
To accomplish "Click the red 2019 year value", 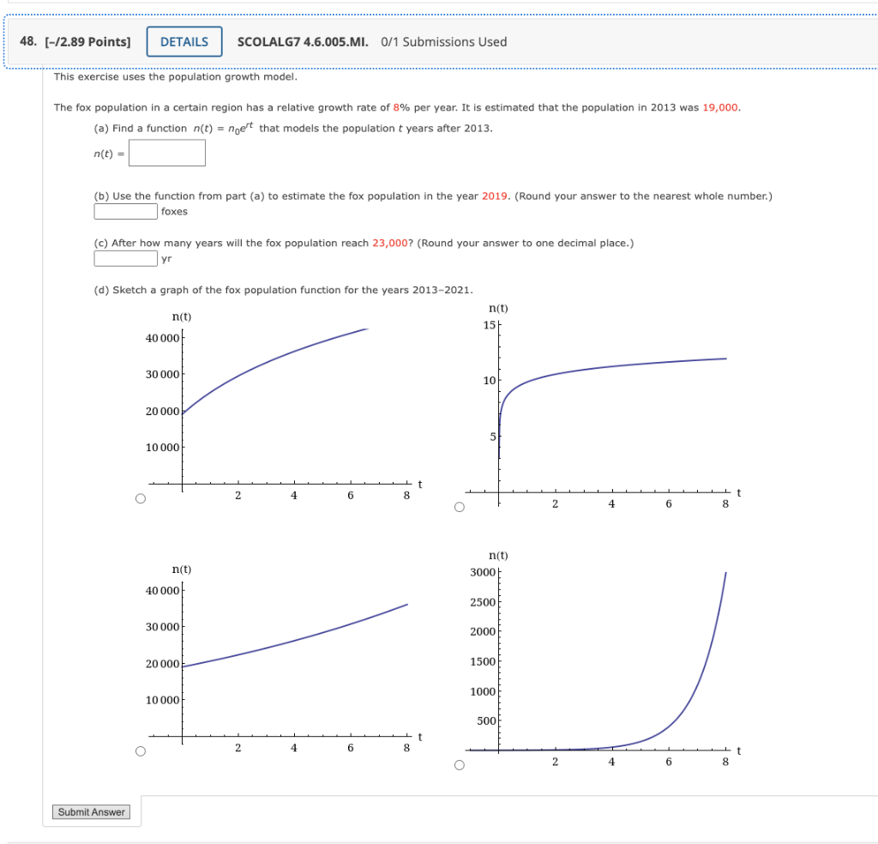I will click(495, 196).
